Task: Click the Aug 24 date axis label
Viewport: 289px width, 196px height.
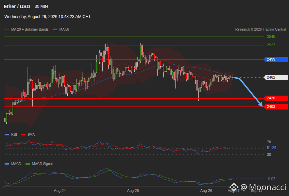Action: point(60,191)
